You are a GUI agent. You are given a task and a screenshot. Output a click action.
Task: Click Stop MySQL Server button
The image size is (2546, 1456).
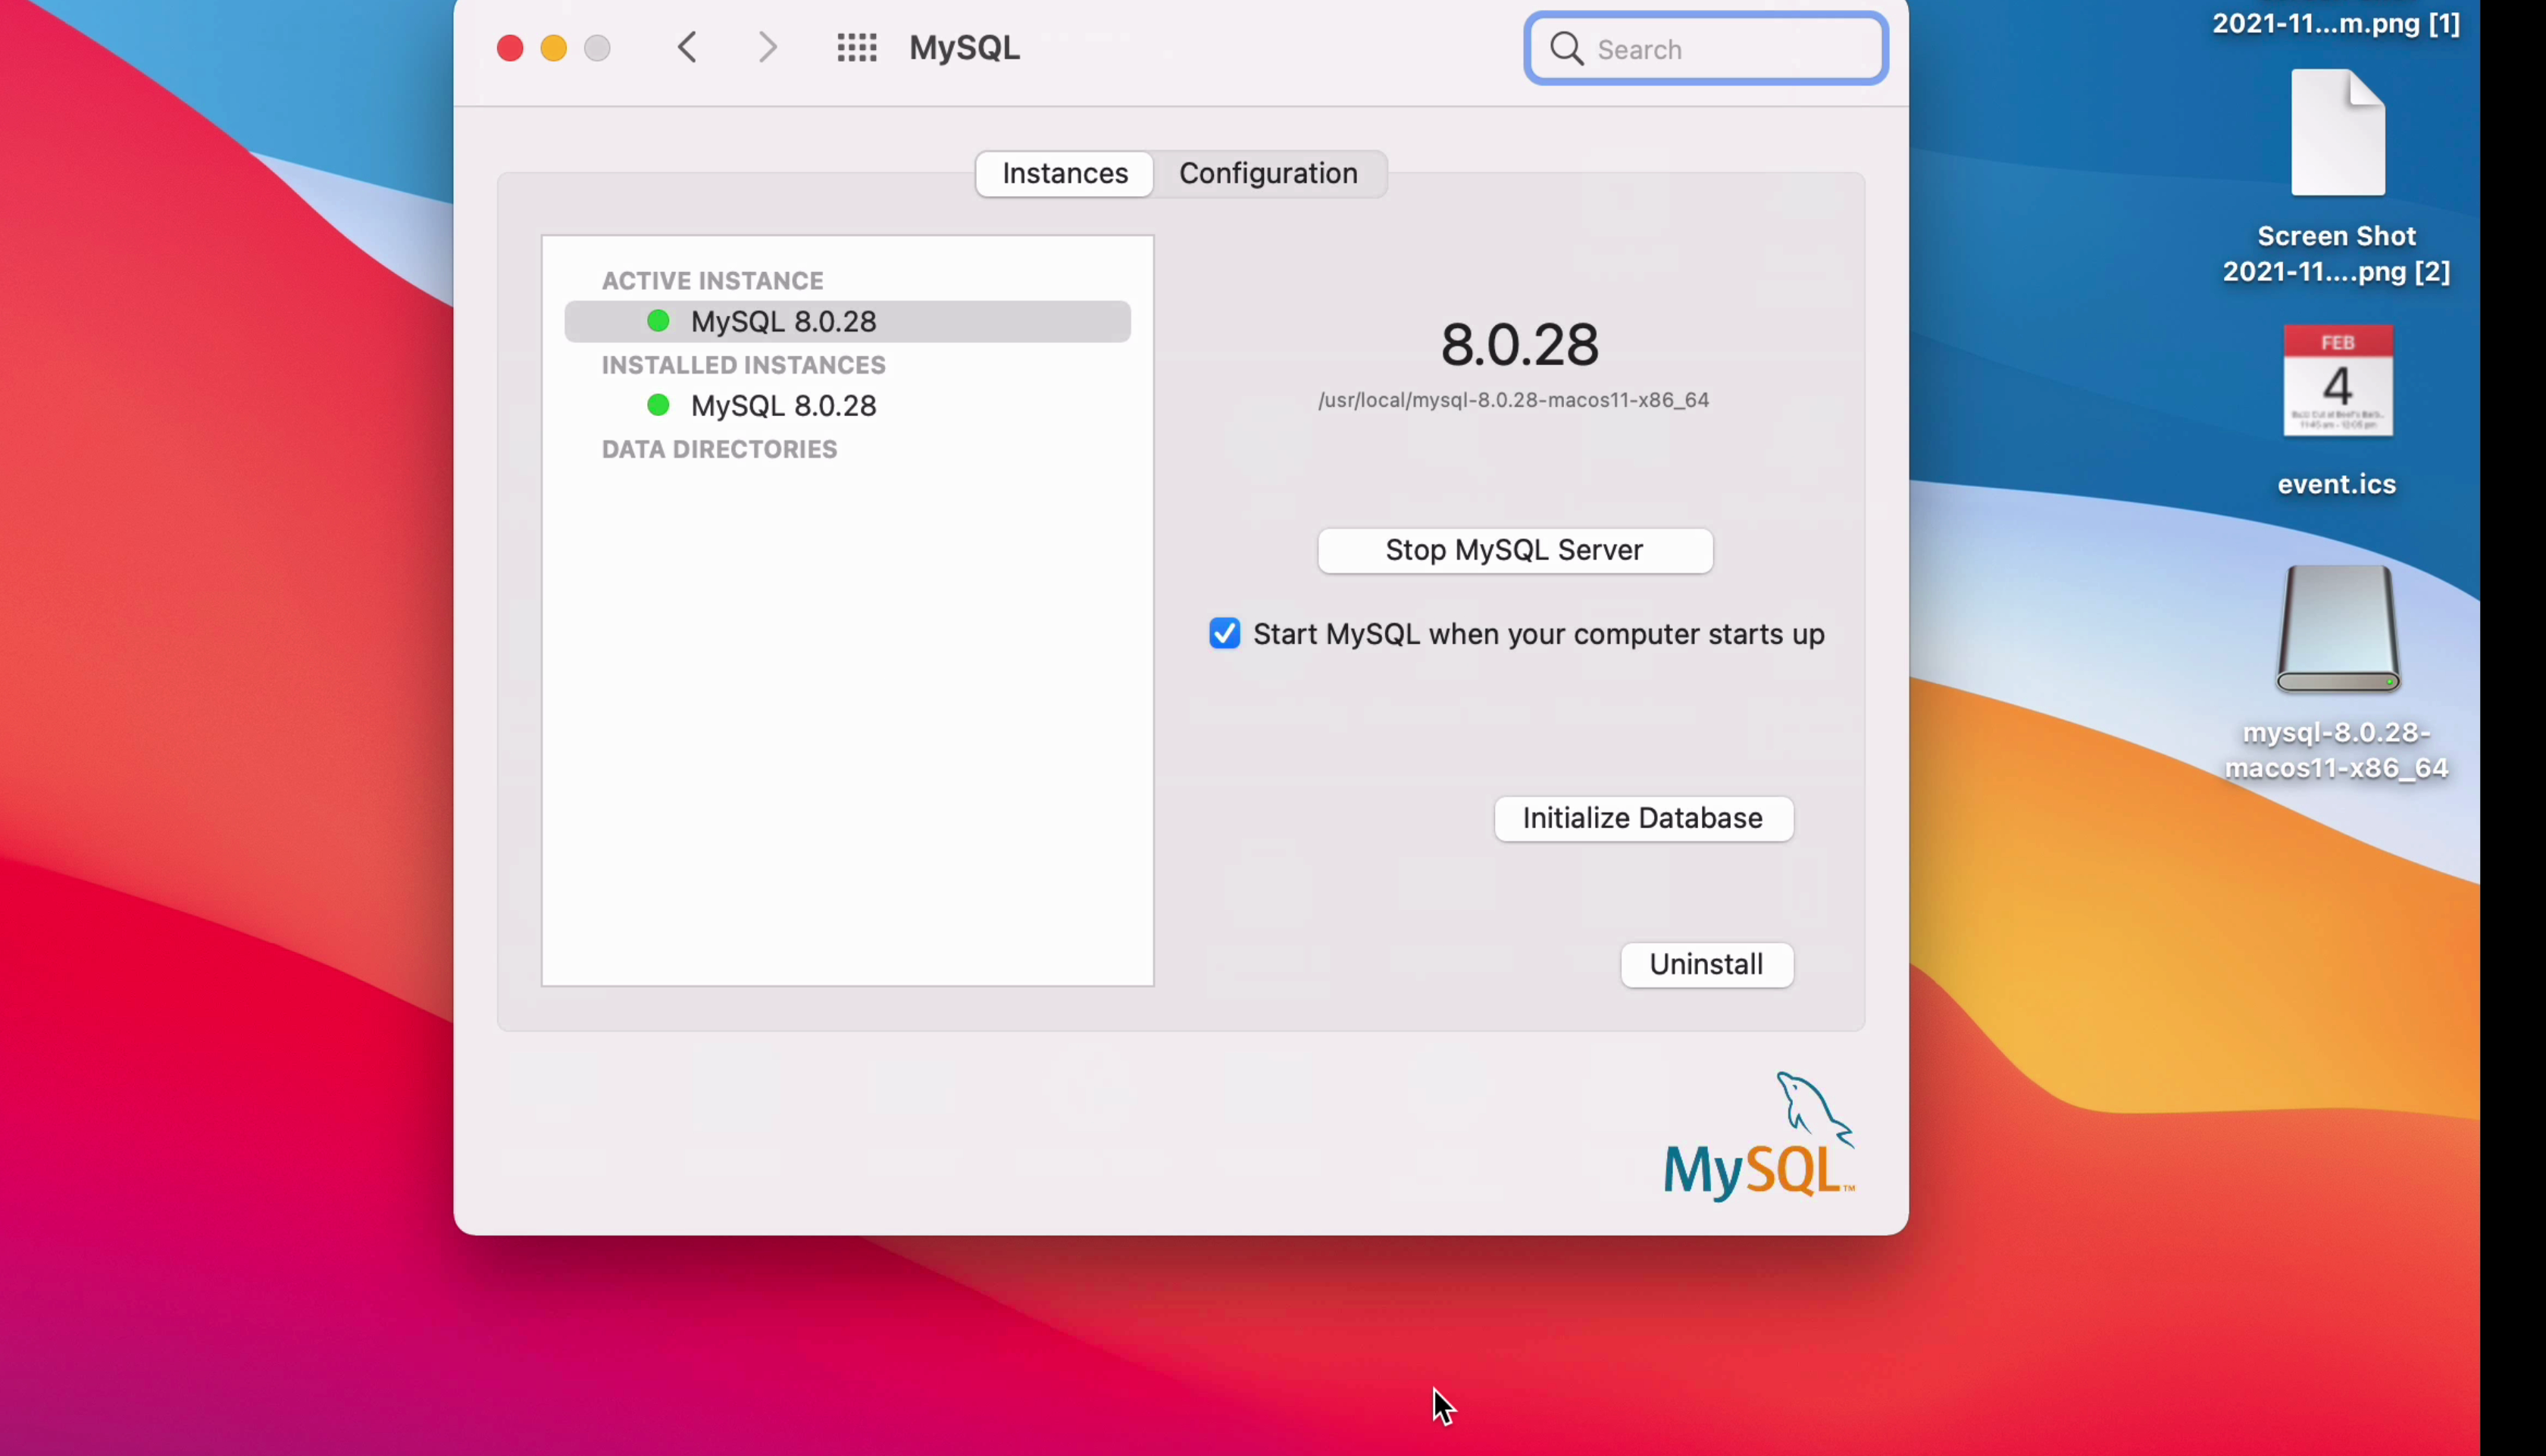pos(1514,550)
